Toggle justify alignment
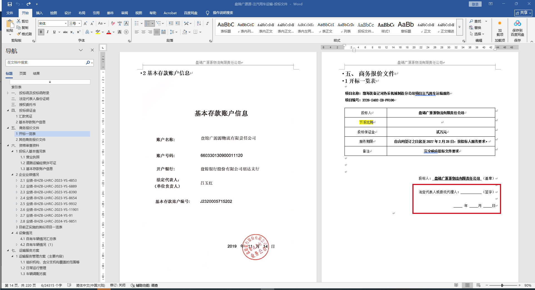The height and width of the screenshot is (290, 535). [157, 32]
